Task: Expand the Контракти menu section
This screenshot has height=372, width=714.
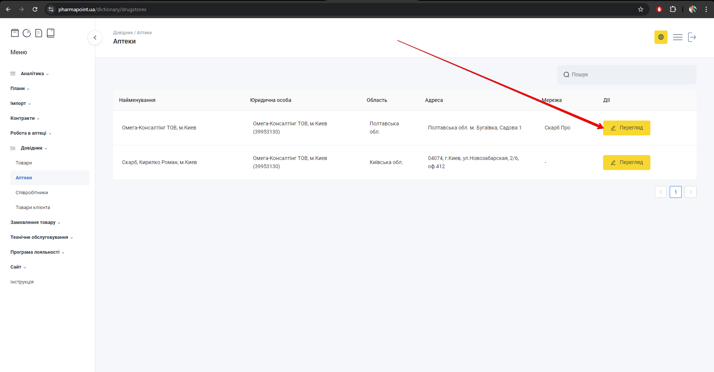Action: point(23,118)
